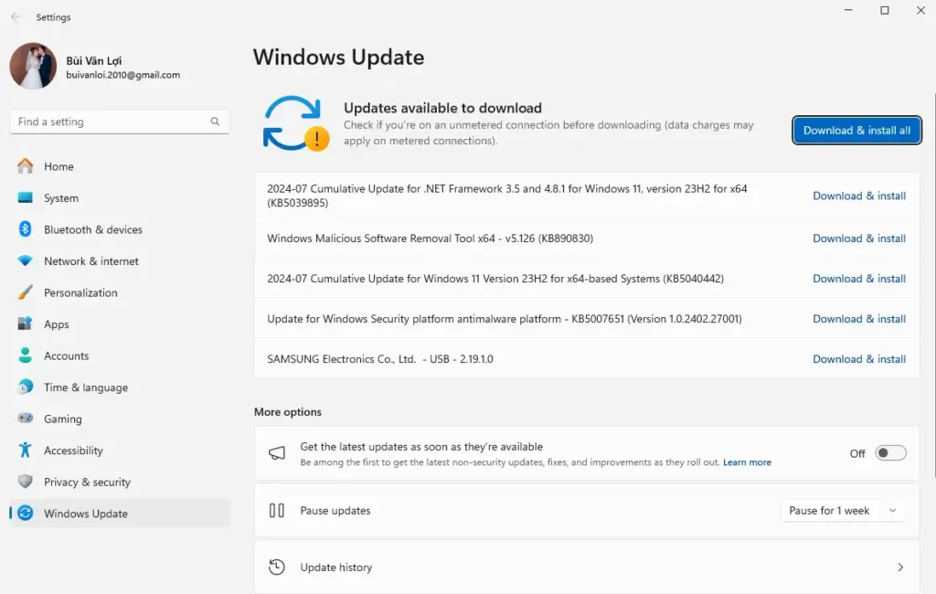Select the Bluetooth & devices icon
The height and width of the screenshot is (594, 936).
click(27, 229)
